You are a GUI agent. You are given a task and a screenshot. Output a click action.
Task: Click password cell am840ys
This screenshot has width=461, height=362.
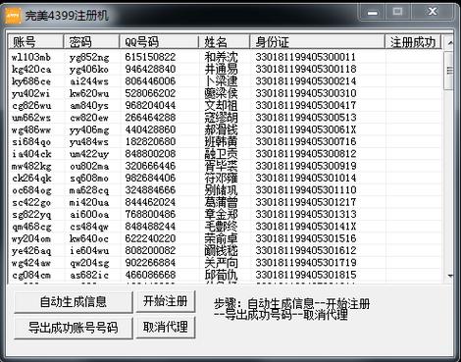pyautogui.click(x=89, y=105)
